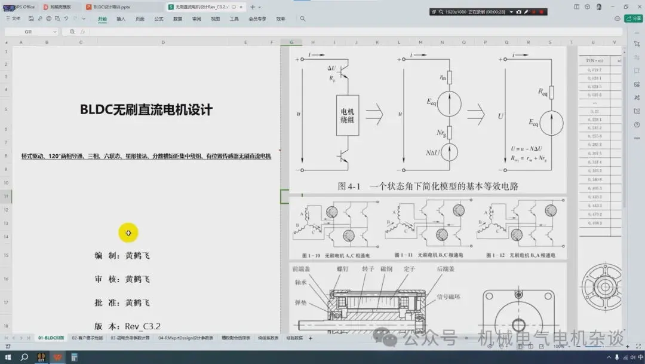Open the recorder options dropdown arrow
Image resolution: width=645 pixels, height=364 pixels.
point(511,12)
